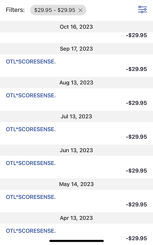The width and height of the screenshot is (153, 245).
Task: Tap the home indicator bar
Action: (76, 241)
